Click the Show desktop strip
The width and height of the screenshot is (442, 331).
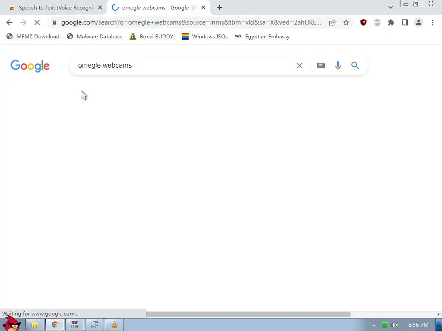tap(439, 325)
